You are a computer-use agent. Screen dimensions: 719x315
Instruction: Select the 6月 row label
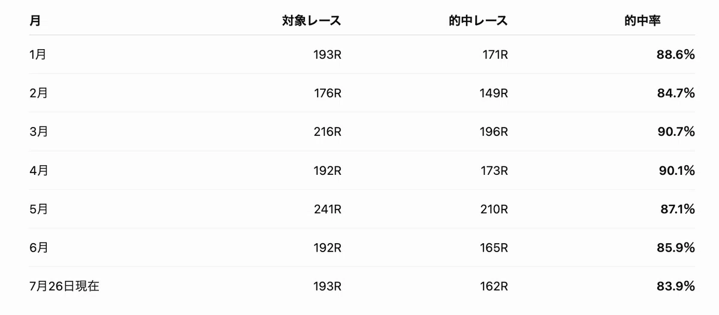(x=38, y=247)
